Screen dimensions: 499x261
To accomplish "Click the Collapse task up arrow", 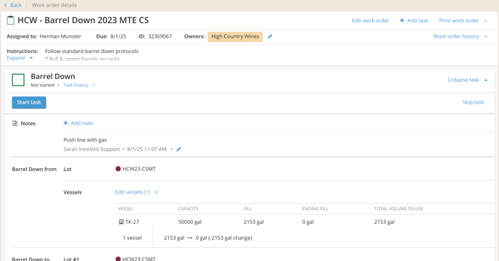I will coord(486,80).
